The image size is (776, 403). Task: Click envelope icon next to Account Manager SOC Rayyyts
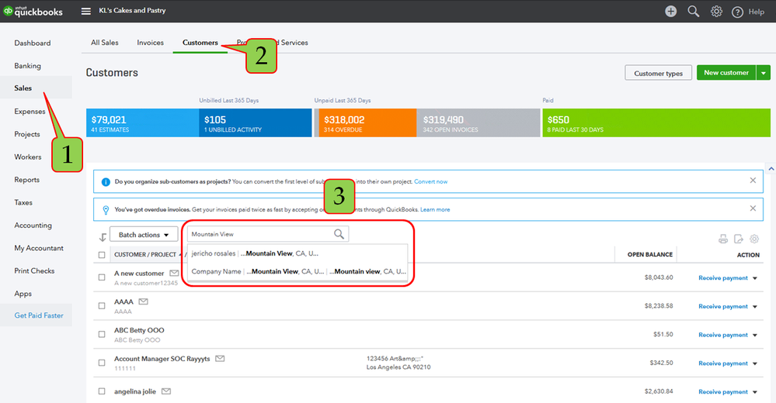220,359
